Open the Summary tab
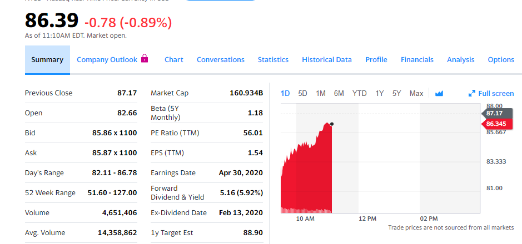The width and height of the screenshot is (522, 244). coord(47,60)
